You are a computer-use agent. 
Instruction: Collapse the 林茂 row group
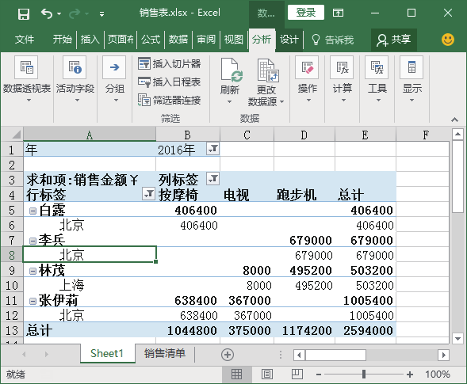(x=33, y=271)
